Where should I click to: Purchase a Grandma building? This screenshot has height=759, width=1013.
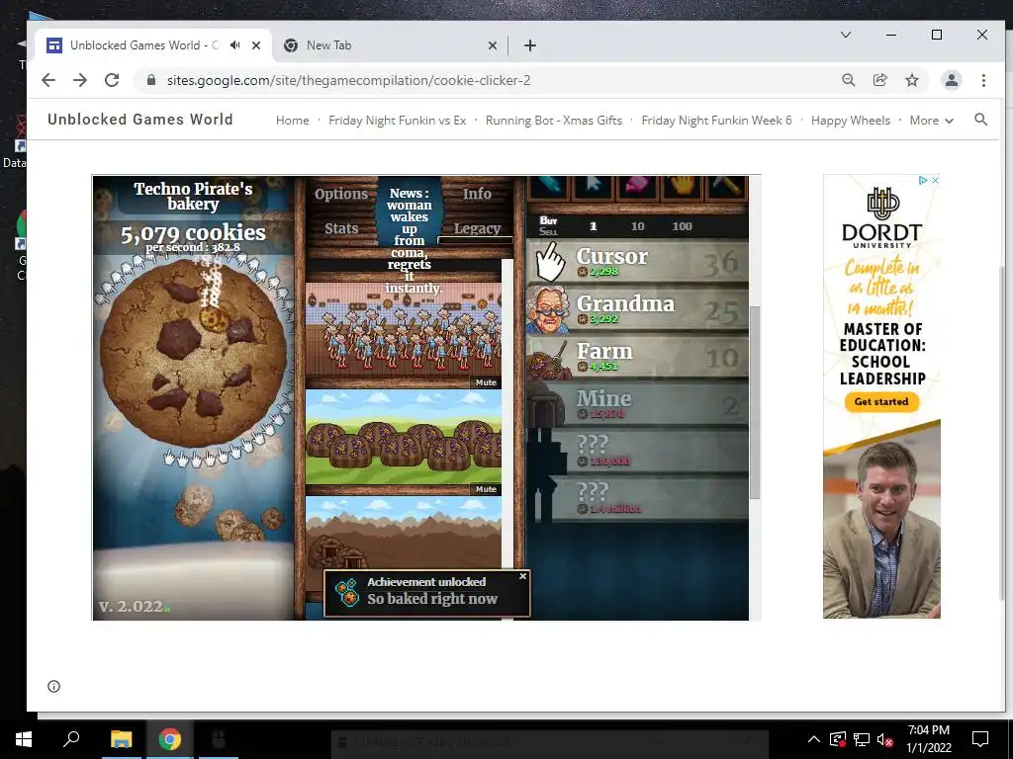[x=637, y=309]
